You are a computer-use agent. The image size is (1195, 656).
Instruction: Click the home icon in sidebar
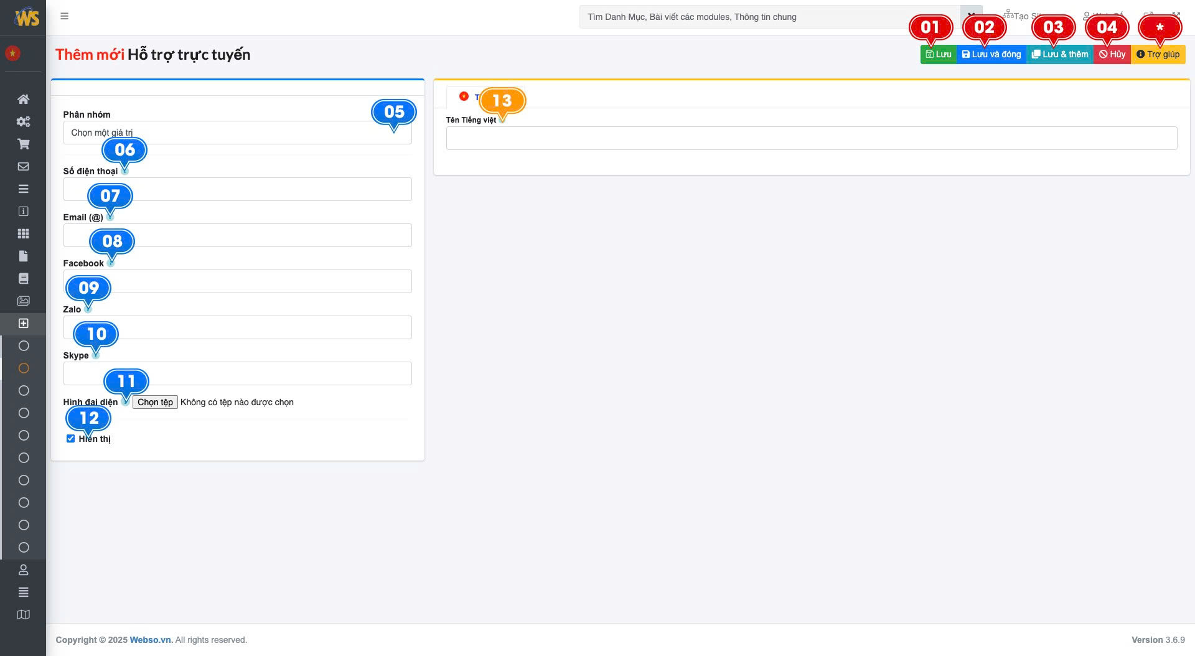(23, 99)
